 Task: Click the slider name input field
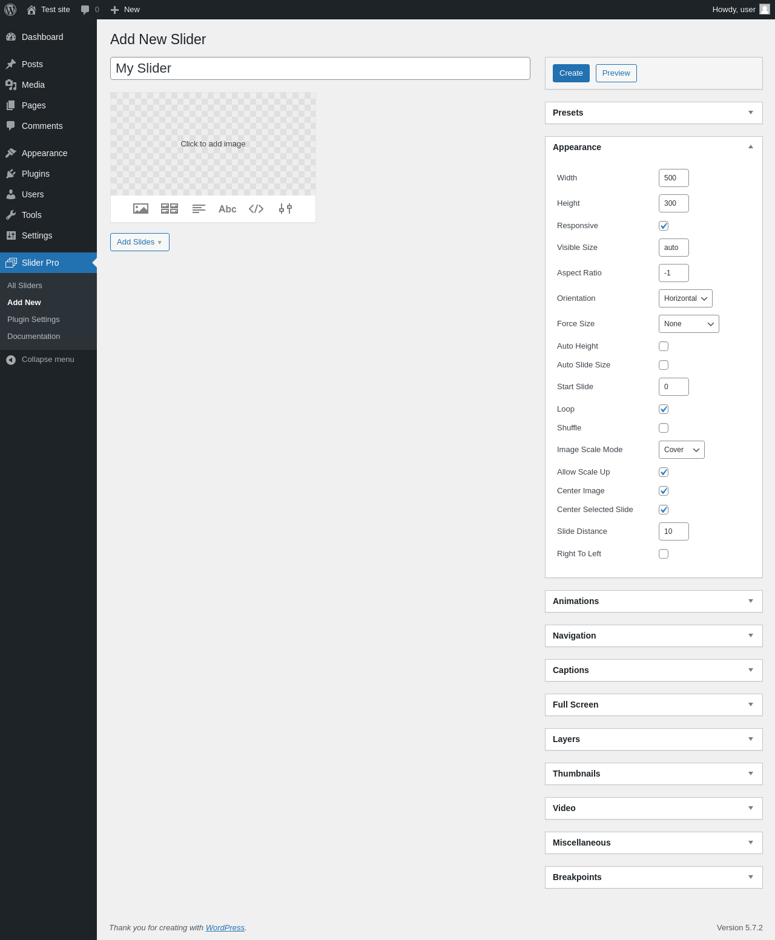[320, 68]
